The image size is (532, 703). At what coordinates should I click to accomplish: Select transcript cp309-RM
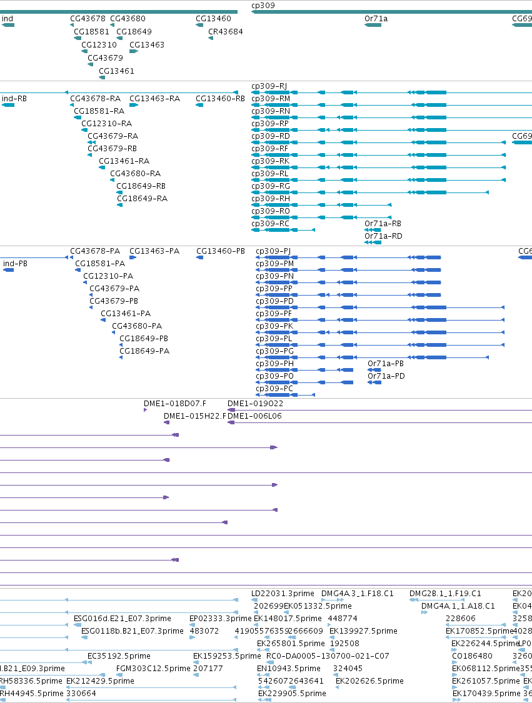(x=271, y=98)
